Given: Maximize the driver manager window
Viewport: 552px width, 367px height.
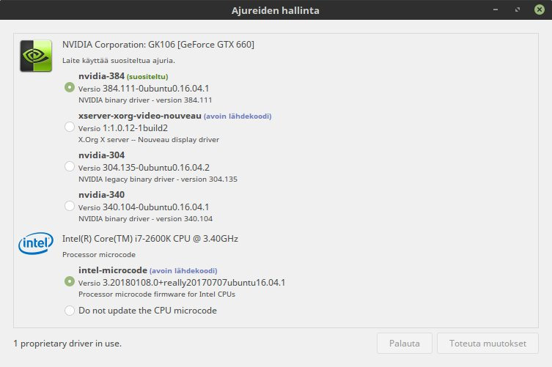Looking at the screenshot, I should point(518,10).
